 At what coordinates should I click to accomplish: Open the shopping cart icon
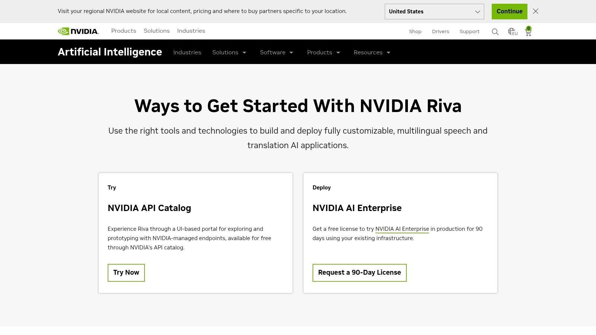[528, 32]
